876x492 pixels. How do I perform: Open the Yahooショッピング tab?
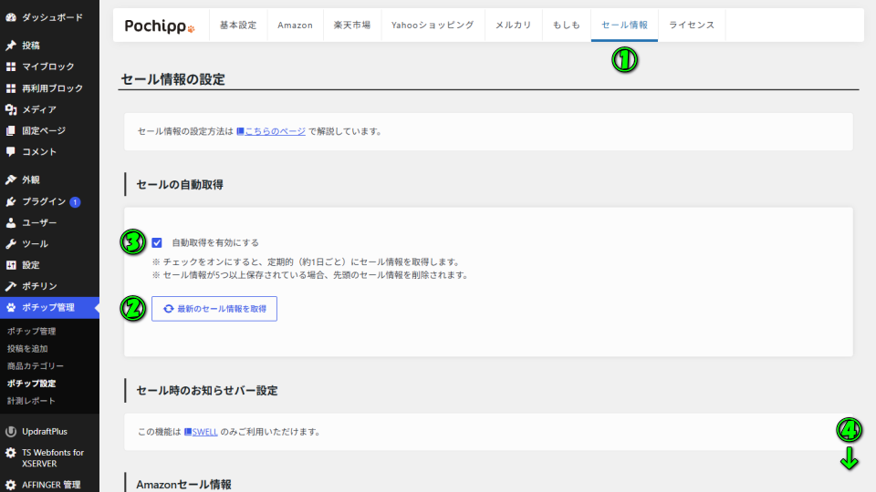(433, 26)
